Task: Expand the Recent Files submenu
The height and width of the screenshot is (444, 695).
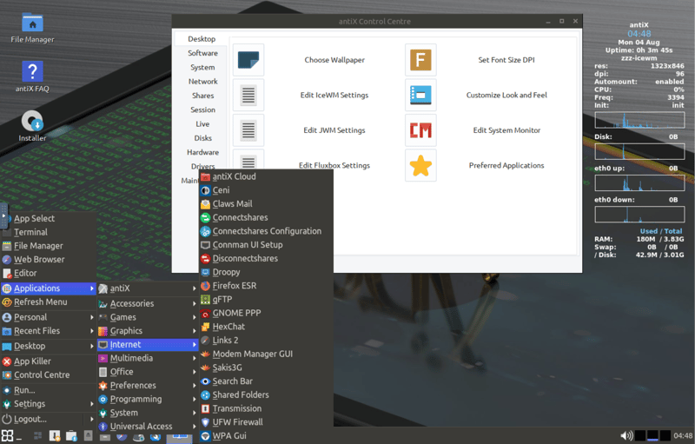Action: tap(36, 331)
